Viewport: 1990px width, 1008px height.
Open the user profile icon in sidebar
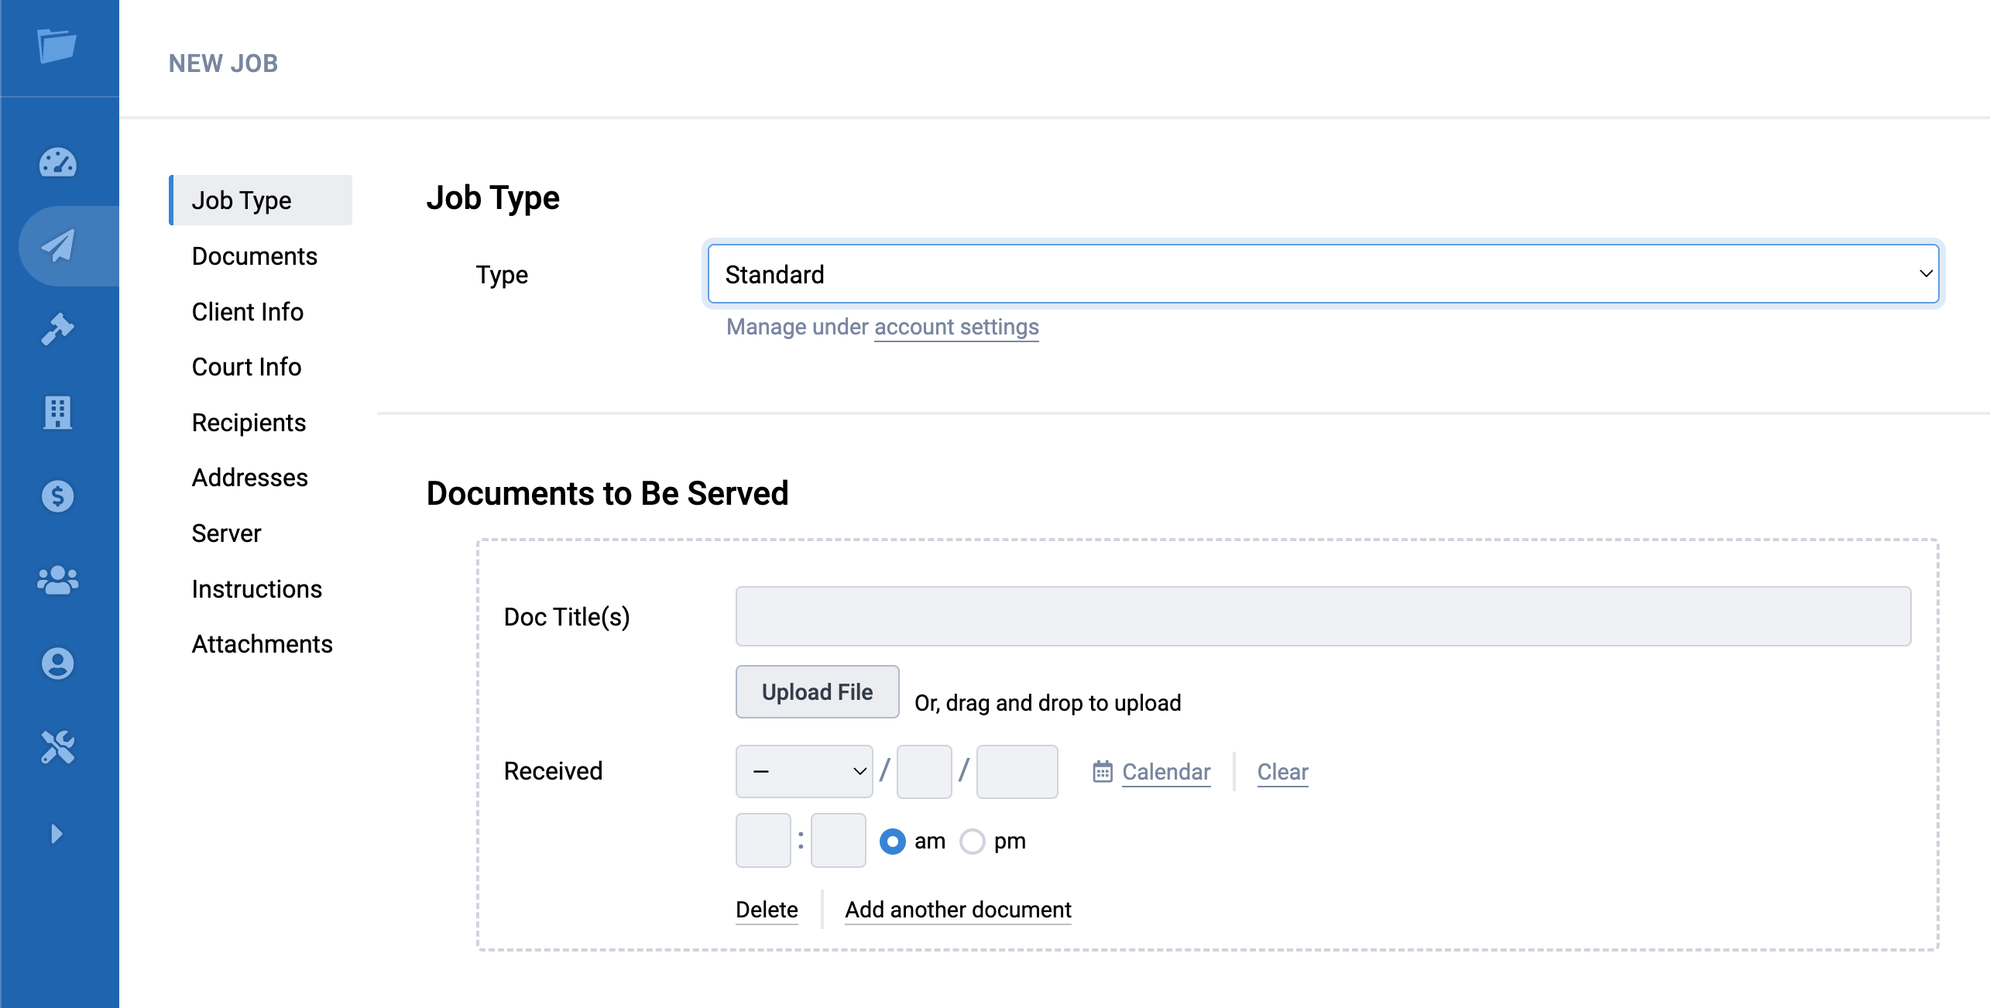point(57,663)
